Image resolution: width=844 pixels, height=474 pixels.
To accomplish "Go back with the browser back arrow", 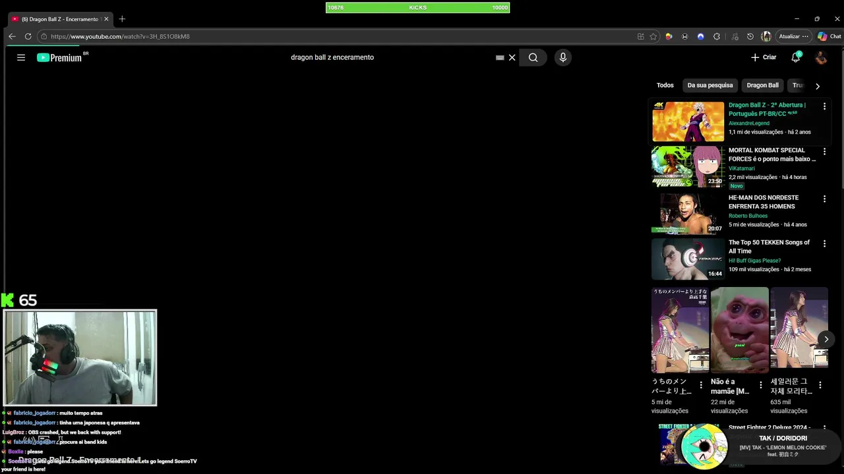I will [12, 36].
